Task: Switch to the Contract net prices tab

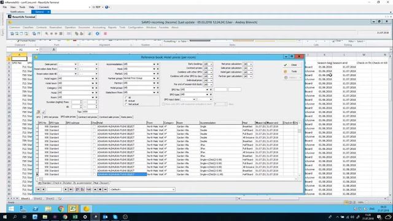Action: 87,117
